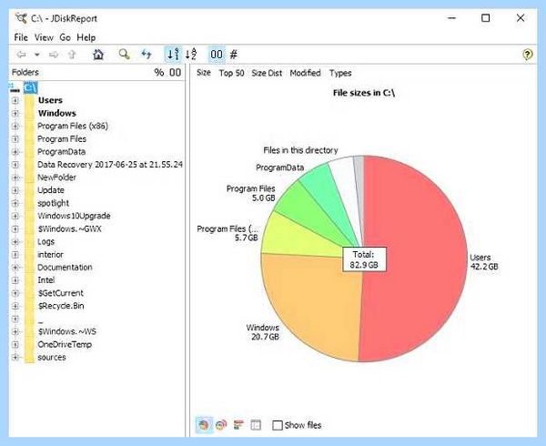Toggle show number of files (#) button

[234, 55]
